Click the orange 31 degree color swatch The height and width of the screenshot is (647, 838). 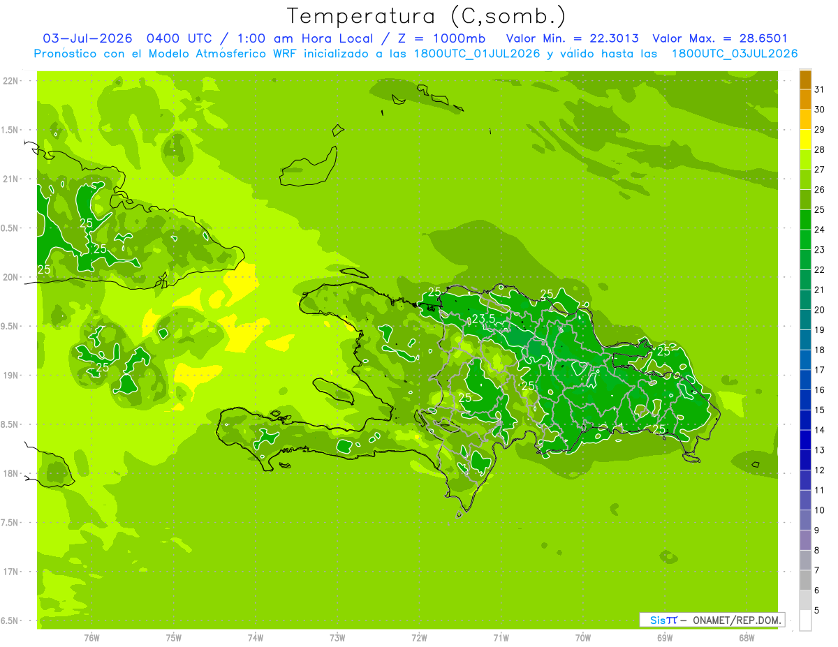(x=805, y=80)
